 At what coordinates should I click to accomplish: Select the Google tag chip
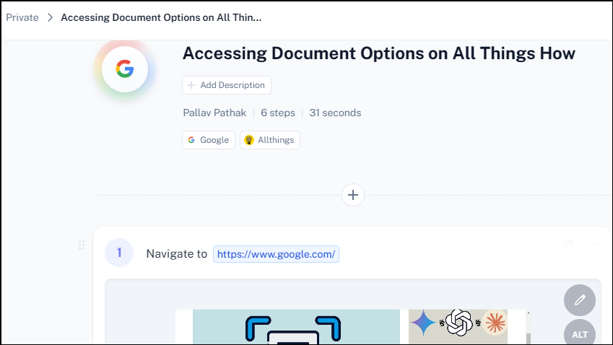(x=209, y=140)
